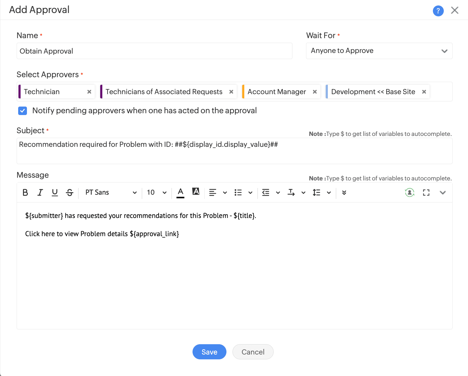Choose text background highlight color

point(196,192)
